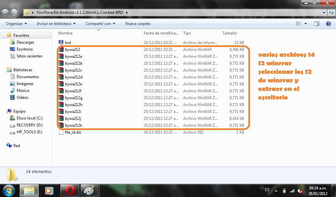Select the file named bywa212c
336x197 pixels.
(x=73, y=70)
